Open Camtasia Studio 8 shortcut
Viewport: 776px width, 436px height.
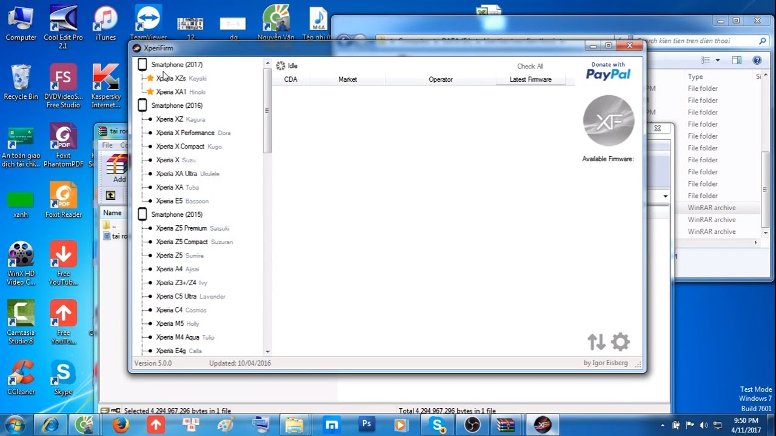point(21,322)
